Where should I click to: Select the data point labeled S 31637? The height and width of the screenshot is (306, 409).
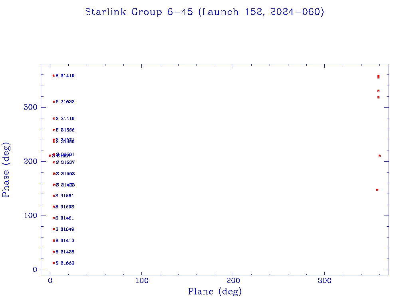54,163
